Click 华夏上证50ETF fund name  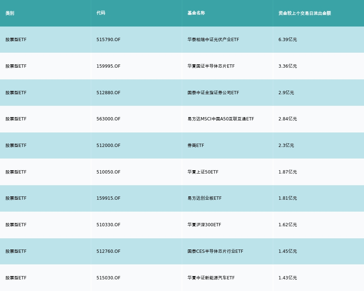[203, 172]
